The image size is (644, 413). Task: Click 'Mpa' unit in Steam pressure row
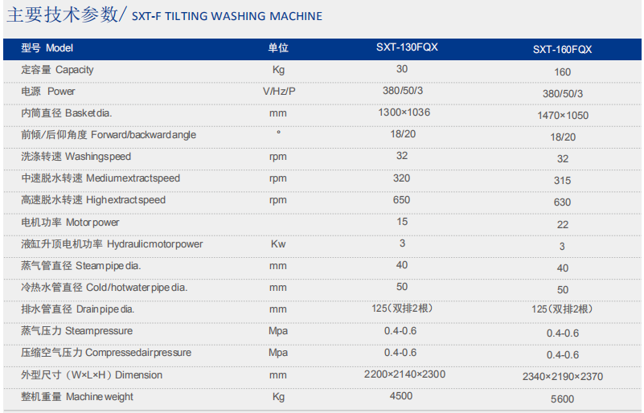(278, 331)
